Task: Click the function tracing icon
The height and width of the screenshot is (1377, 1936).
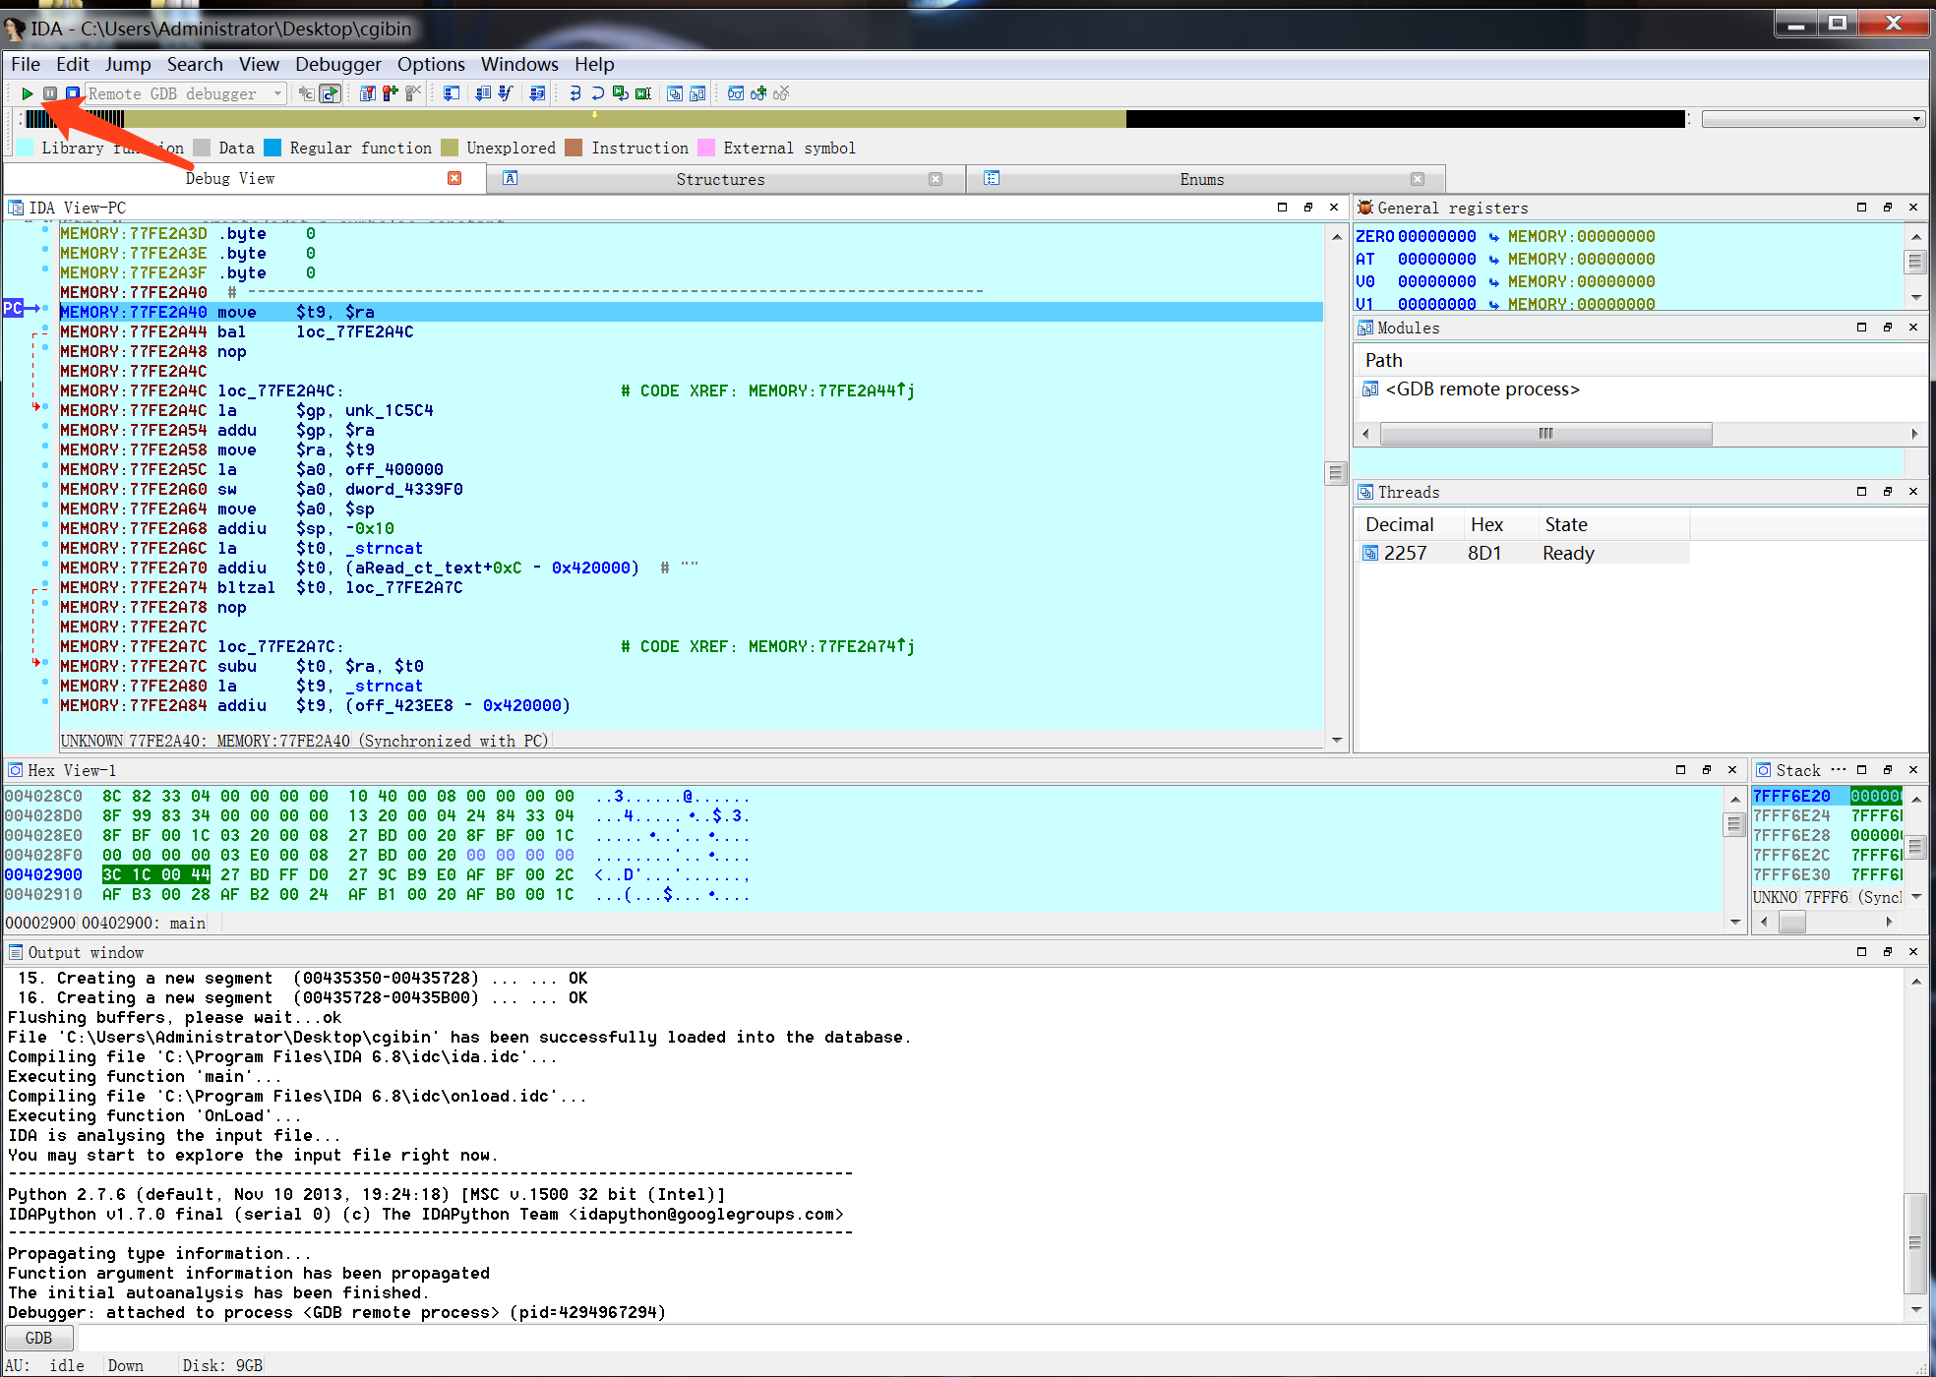Action: pyautogui.click(x=506, y=93)
